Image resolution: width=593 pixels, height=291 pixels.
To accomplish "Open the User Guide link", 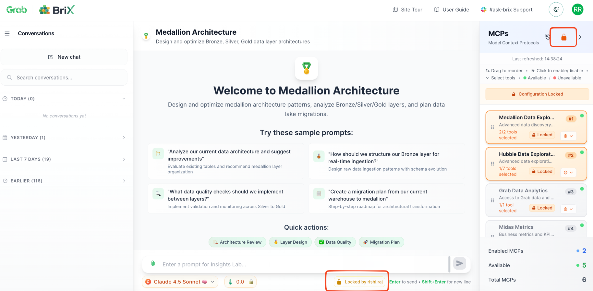I will coord(451,10).
